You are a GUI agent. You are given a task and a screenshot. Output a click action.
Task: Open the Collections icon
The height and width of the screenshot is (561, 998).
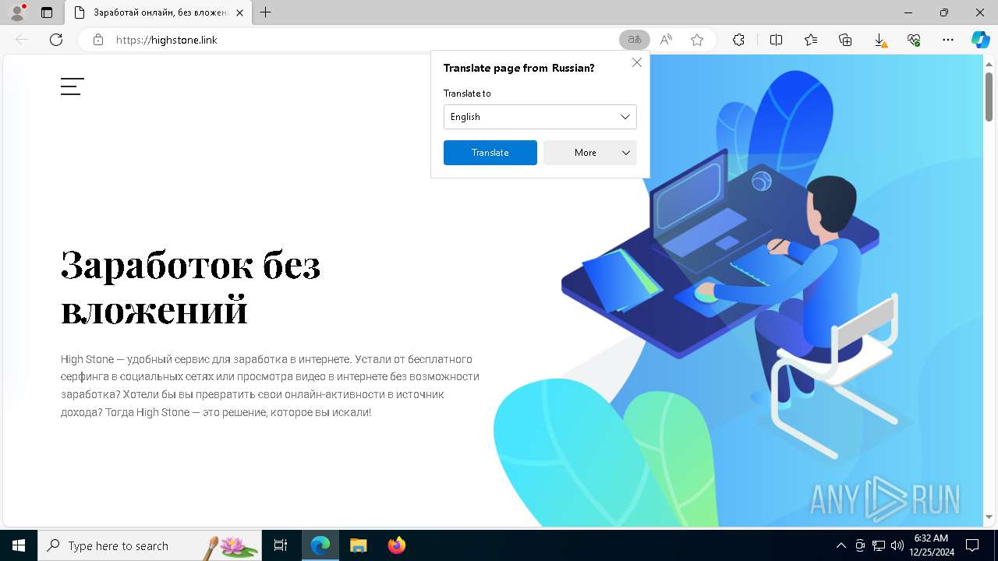[x=845, y=40]
